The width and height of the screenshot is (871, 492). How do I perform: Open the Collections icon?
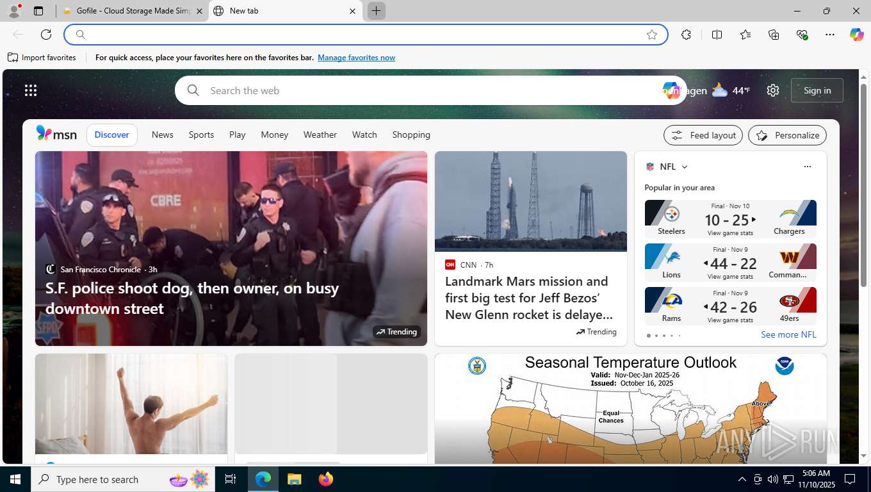(774, 35)
